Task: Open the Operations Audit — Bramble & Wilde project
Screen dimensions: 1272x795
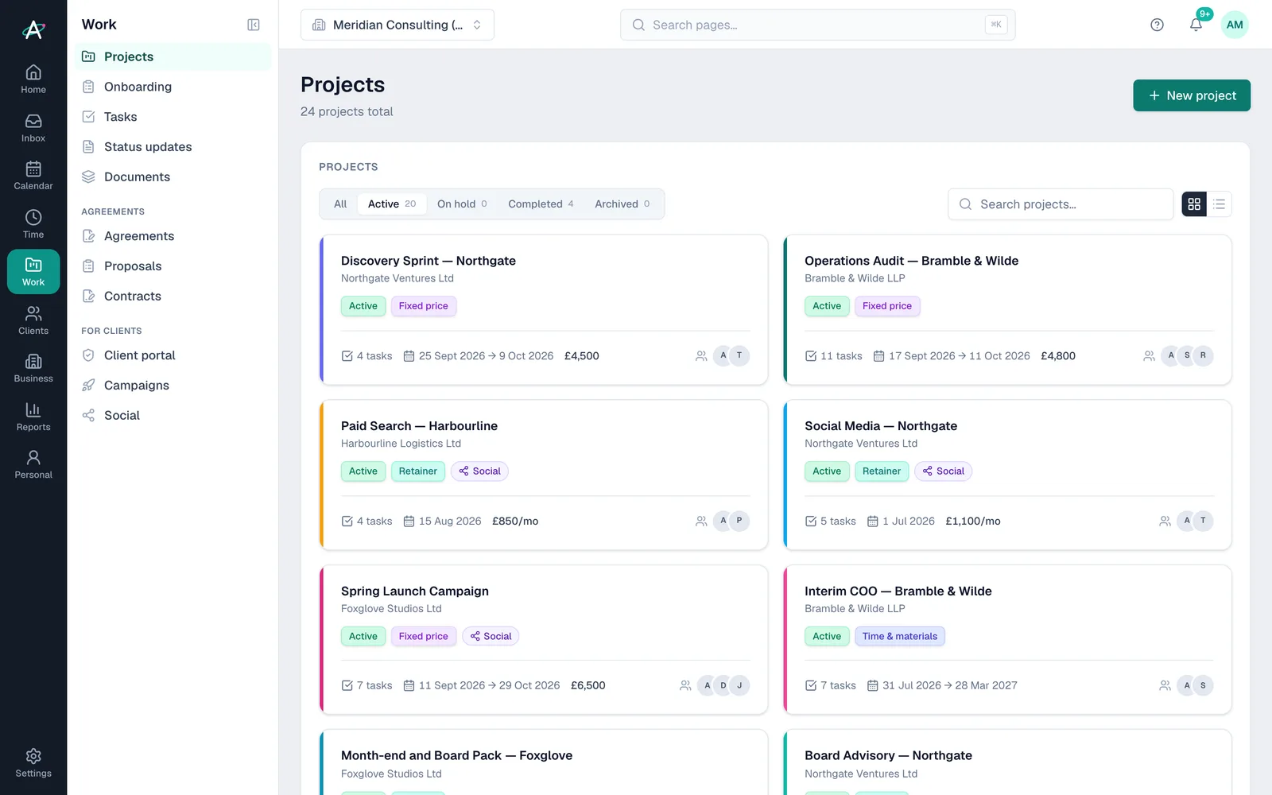Action: coord(1007,310)
